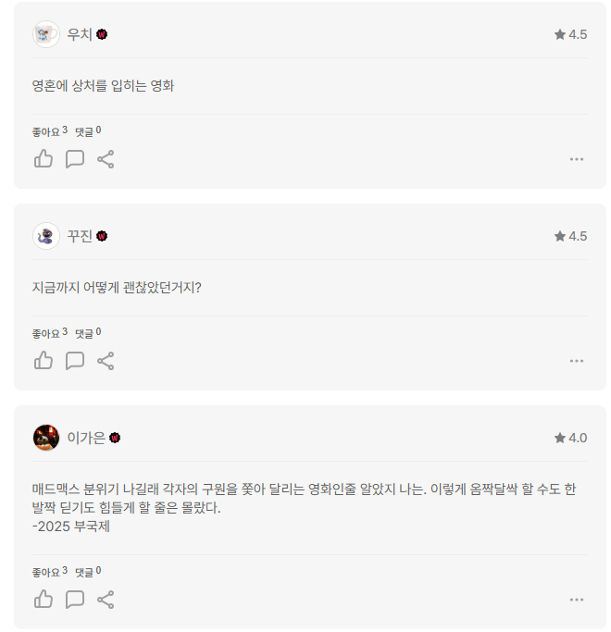
Task: Click username 이가은
Action: [x=86, y=438]
